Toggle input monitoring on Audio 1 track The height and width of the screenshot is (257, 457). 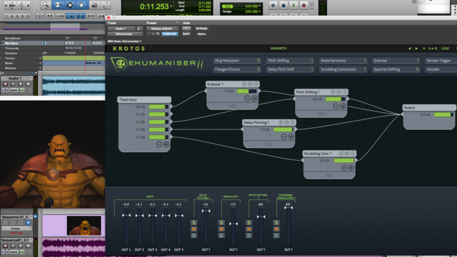point(13,84)
